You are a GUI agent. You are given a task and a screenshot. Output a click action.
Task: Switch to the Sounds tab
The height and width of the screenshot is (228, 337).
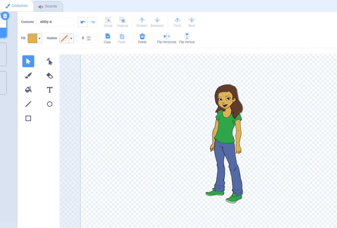coord(48,6)
